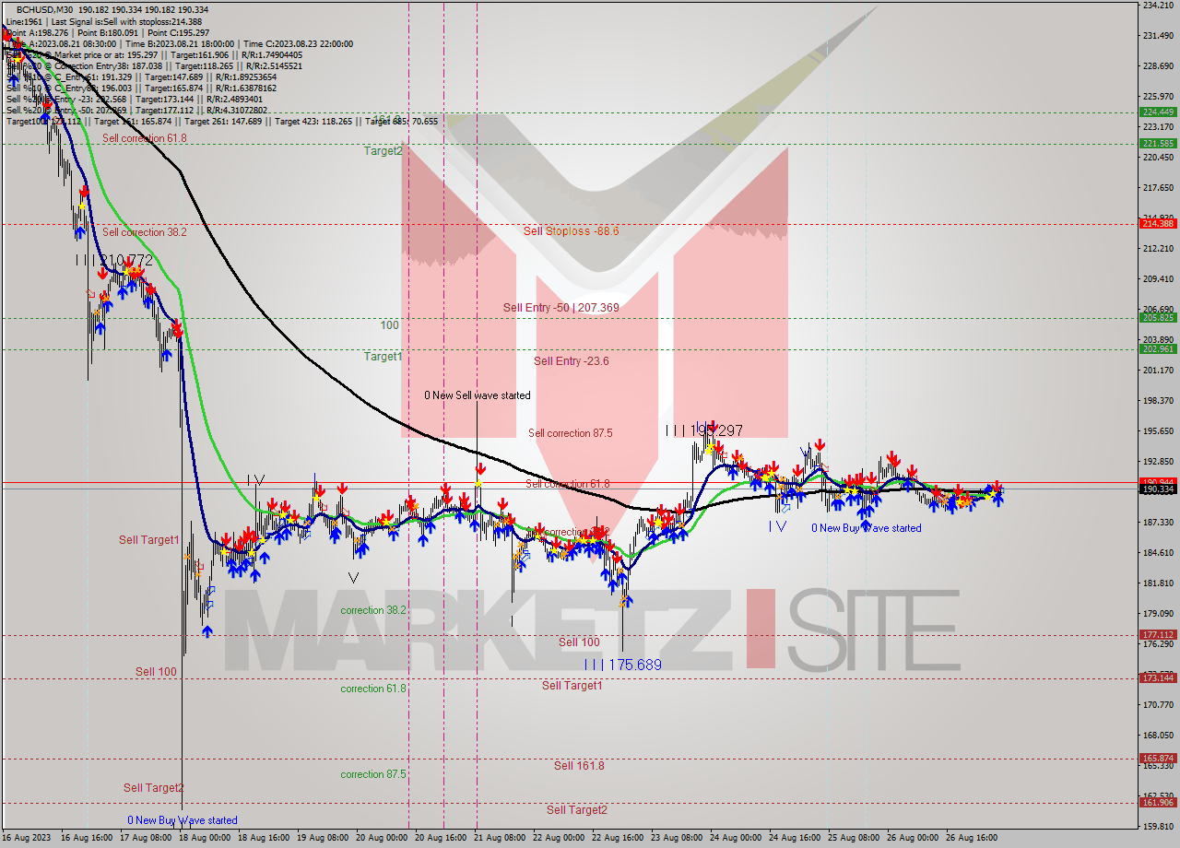Image resolution: width=1180 pixels, height=848 pixels.
Task: Select the 'Last Signal is:Sell with stoploss:214.388' line
Action: [x=125, y=21]
